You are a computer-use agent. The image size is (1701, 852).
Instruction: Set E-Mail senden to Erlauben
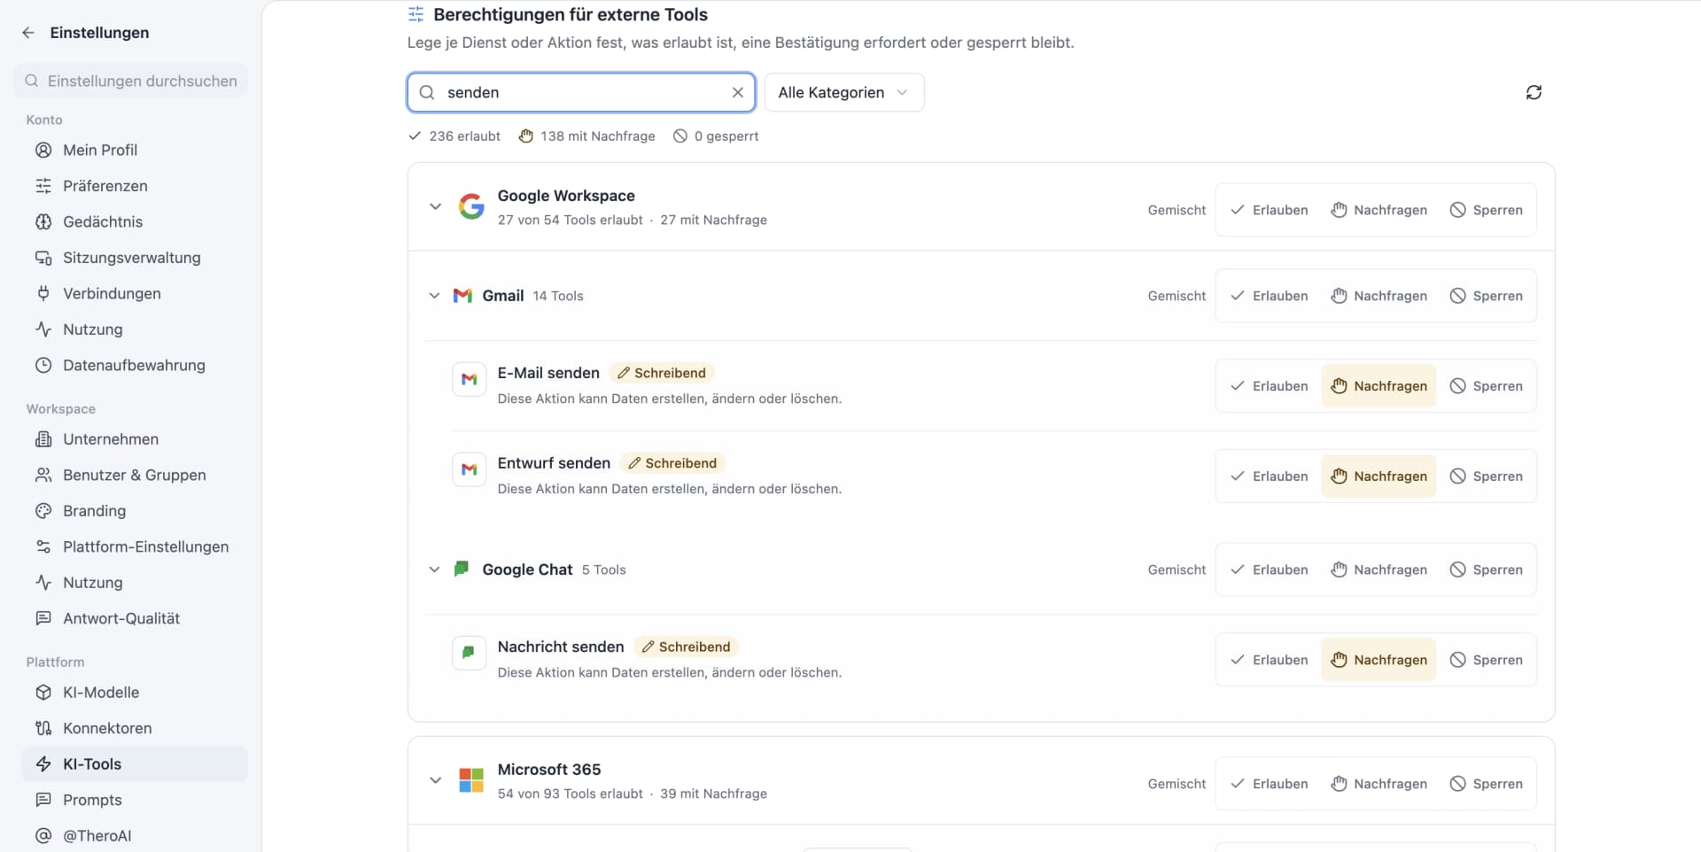[x=1270, y=386]
